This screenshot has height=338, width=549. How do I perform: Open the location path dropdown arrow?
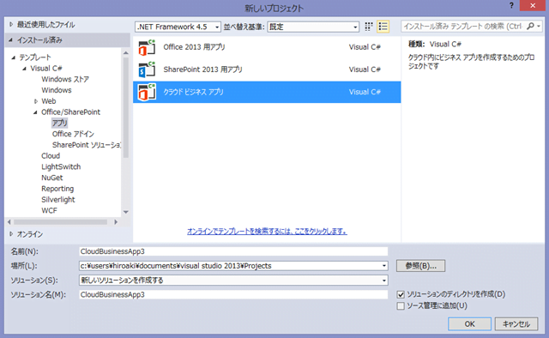384,266
